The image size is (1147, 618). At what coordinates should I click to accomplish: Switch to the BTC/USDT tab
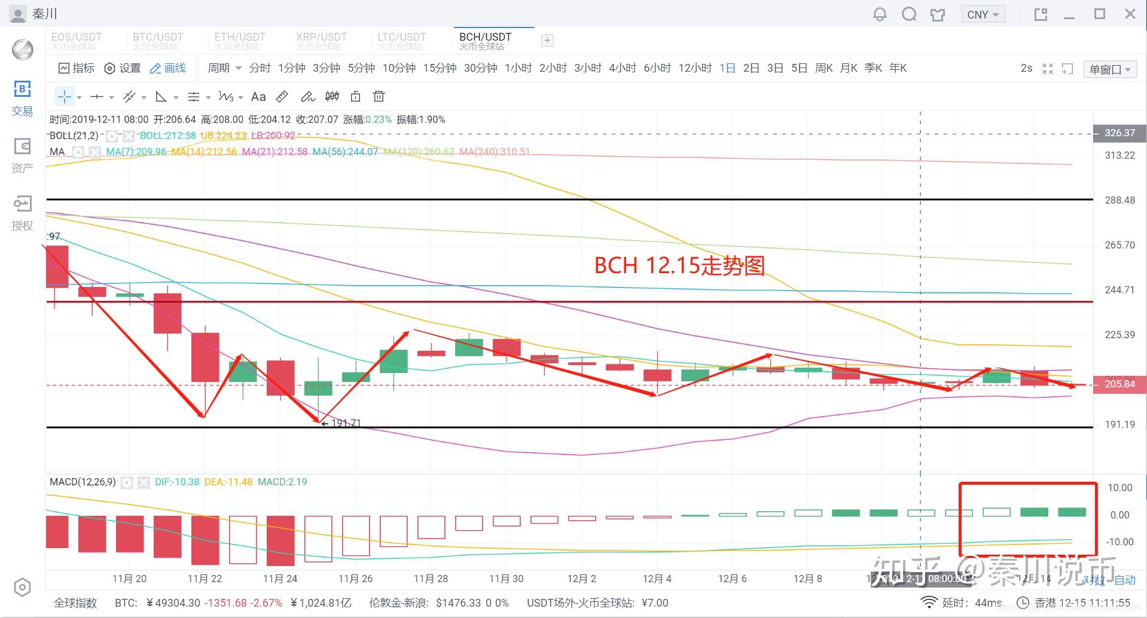coord(158,41)
